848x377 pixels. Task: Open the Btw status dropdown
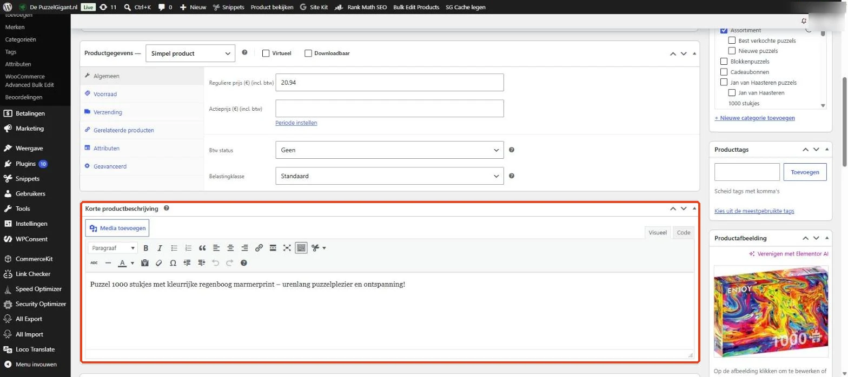(x=389, y=150)
